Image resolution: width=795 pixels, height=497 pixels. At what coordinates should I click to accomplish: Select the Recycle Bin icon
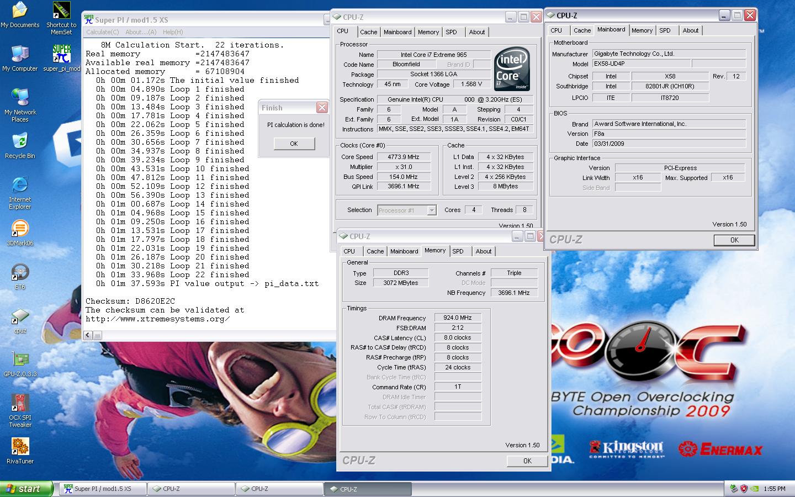[20, 146]
